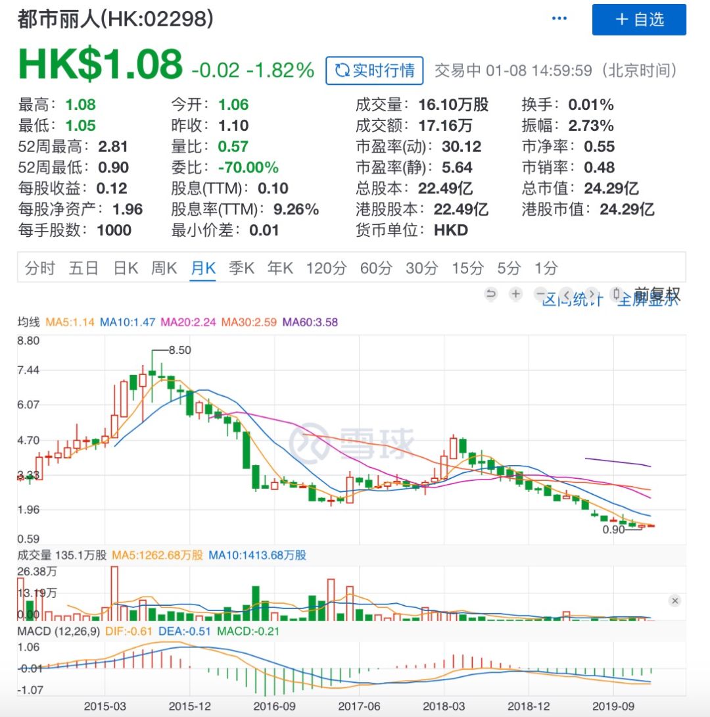Viewport: 710px width, 717px height.
Task: Click the MACD (12,26,9) indicator label
Action: point(59,631)
